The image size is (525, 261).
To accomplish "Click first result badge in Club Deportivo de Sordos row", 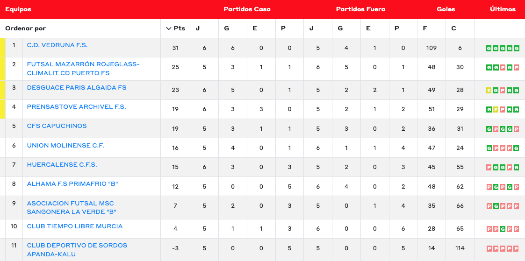I will [x=489, y=248].
